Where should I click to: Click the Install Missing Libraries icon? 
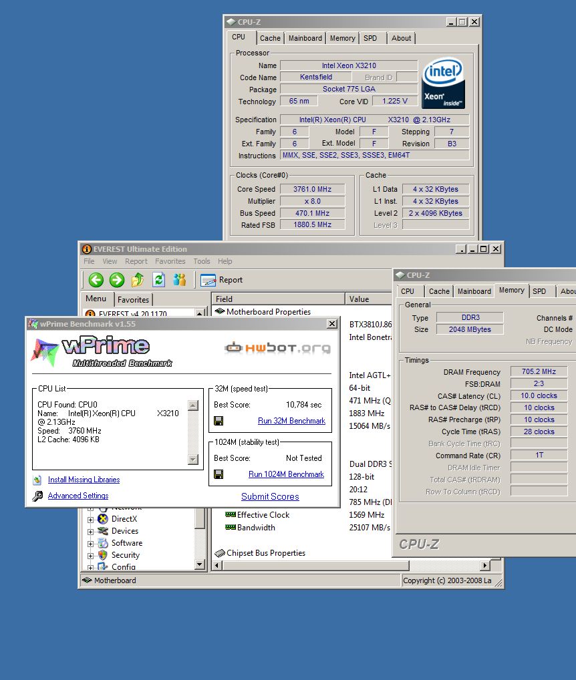click(x=37, y=480)
